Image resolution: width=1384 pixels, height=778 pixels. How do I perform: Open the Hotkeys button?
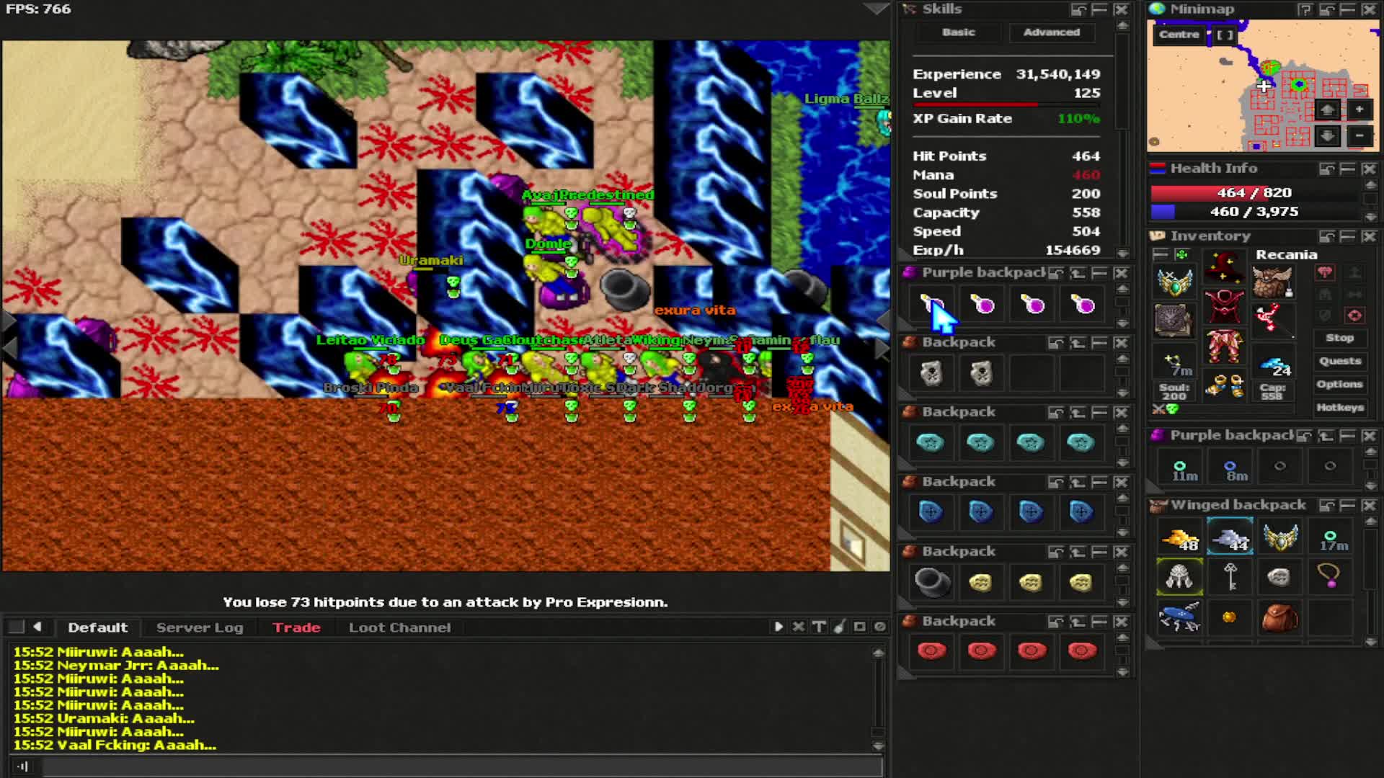pos(1339,407)
